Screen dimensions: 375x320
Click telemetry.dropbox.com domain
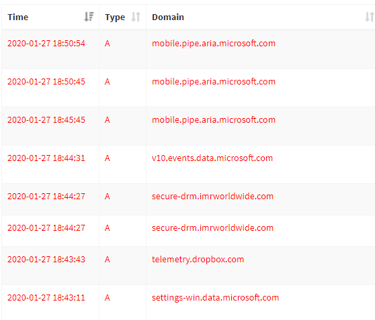[198, 260]
